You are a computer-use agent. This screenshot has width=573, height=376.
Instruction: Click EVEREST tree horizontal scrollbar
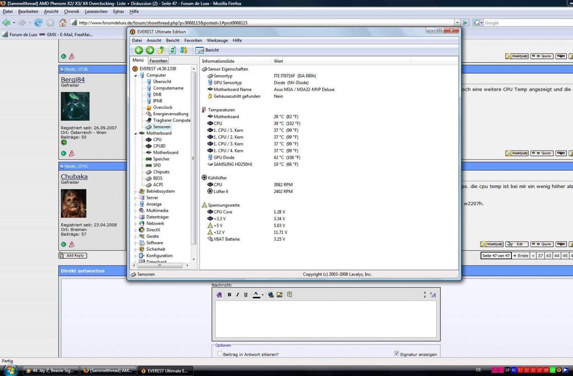(x=161, y=265)
